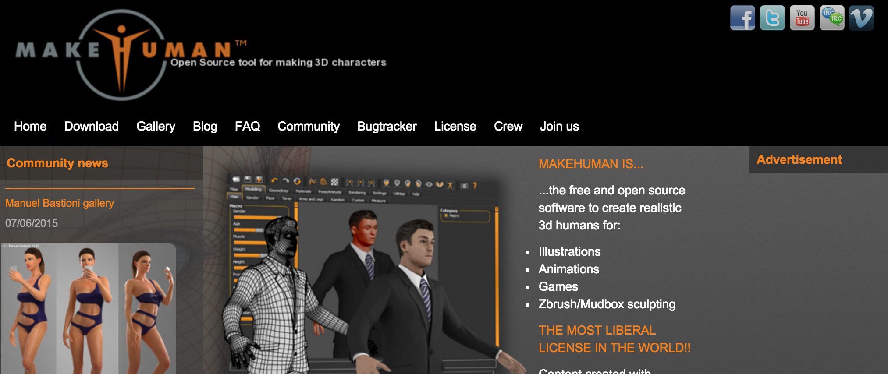Viewport: 888px width, 374px height.
Task: Click the Join us menu link
Action: 559,127
